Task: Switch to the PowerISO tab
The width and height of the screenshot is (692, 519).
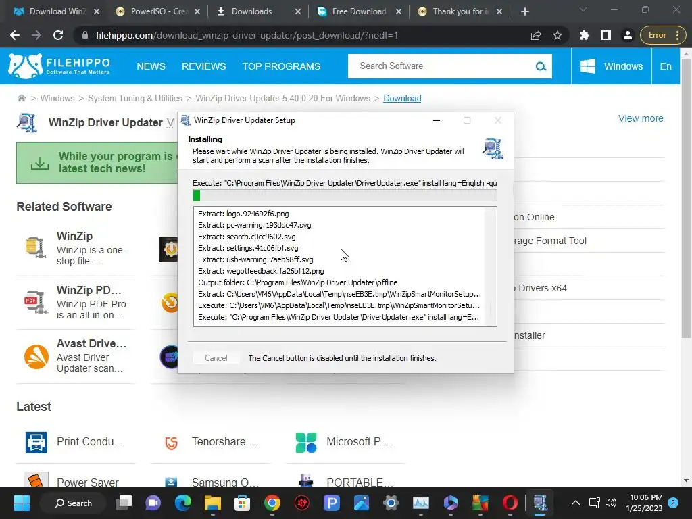Action: coord(157,11)
